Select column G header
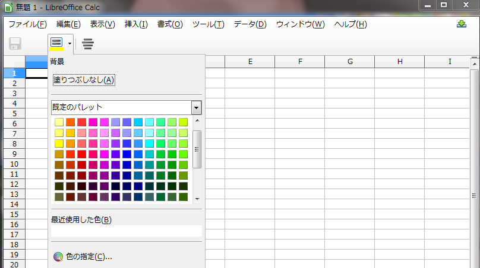This screenshot has height=268, width=480. 349,62
